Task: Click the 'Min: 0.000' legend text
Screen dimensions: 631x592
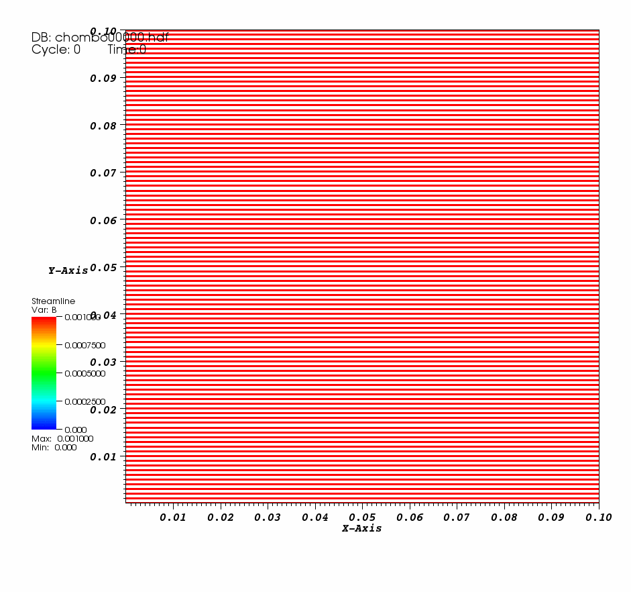Action: [54, 448]
